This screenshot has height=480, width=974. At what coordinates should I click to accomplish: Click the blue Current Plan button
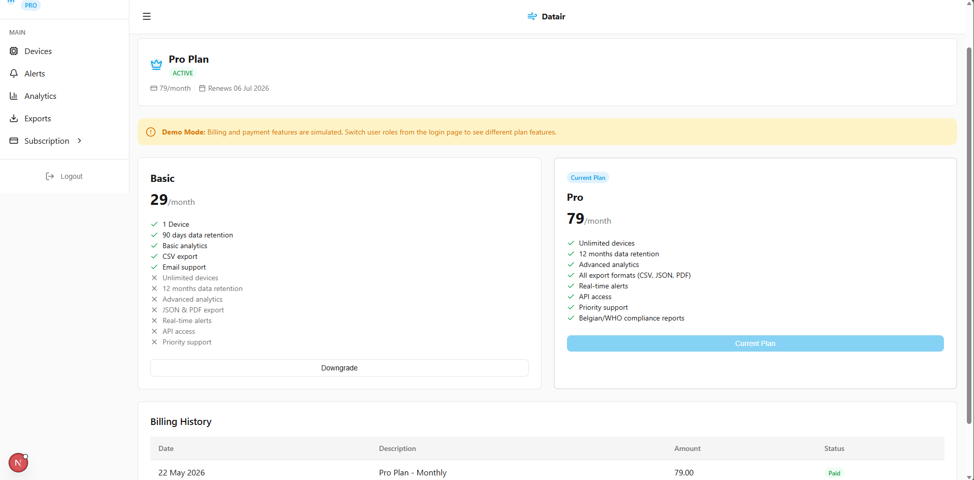(755, 343)
